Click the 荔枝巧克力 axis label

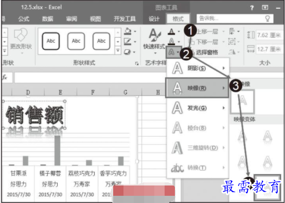coord(82,173)
